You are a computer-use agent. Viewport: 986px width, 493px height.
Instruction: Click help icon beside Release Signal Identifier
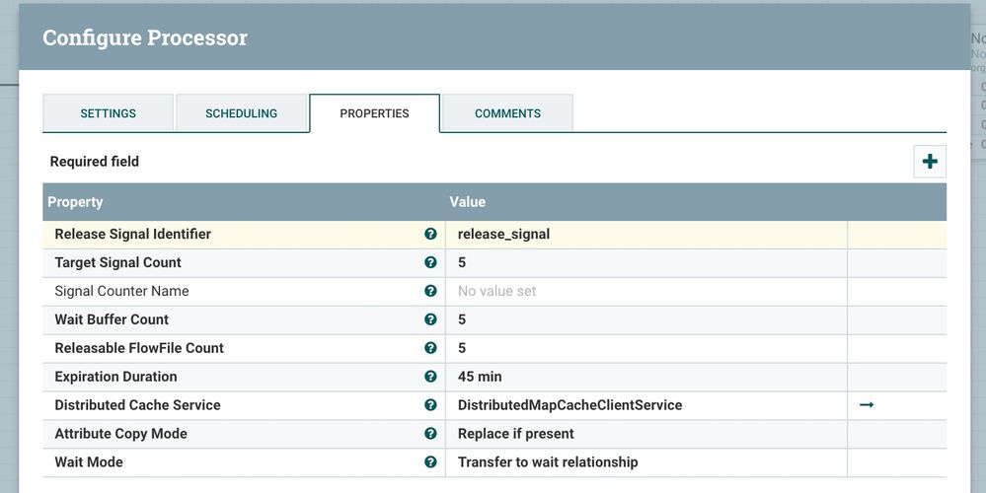430,235
